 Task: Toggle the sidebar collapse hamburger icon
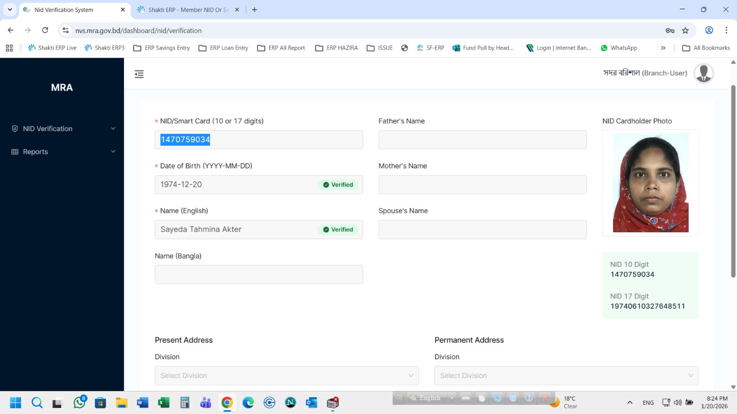tap(139, 74)
